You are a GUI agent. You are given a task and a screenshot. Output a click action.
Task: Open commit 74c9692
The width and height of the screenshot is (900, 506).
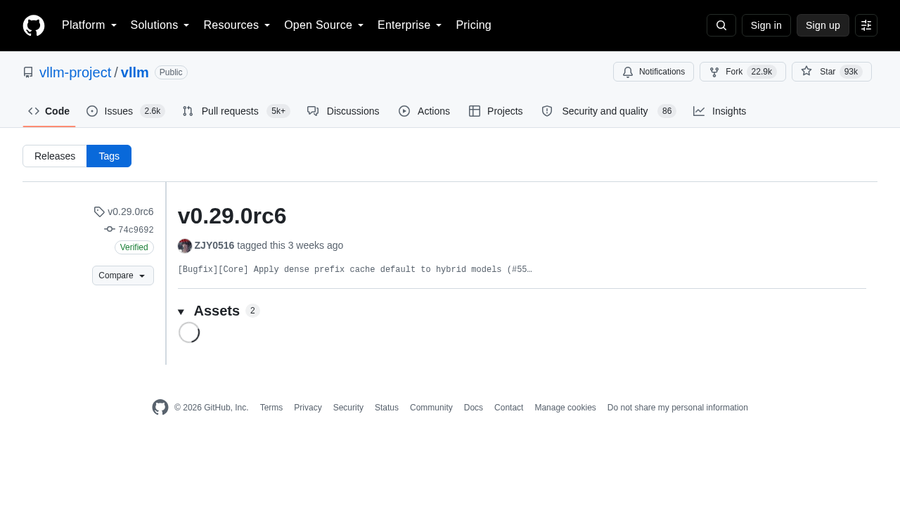(x=136, y=230)
